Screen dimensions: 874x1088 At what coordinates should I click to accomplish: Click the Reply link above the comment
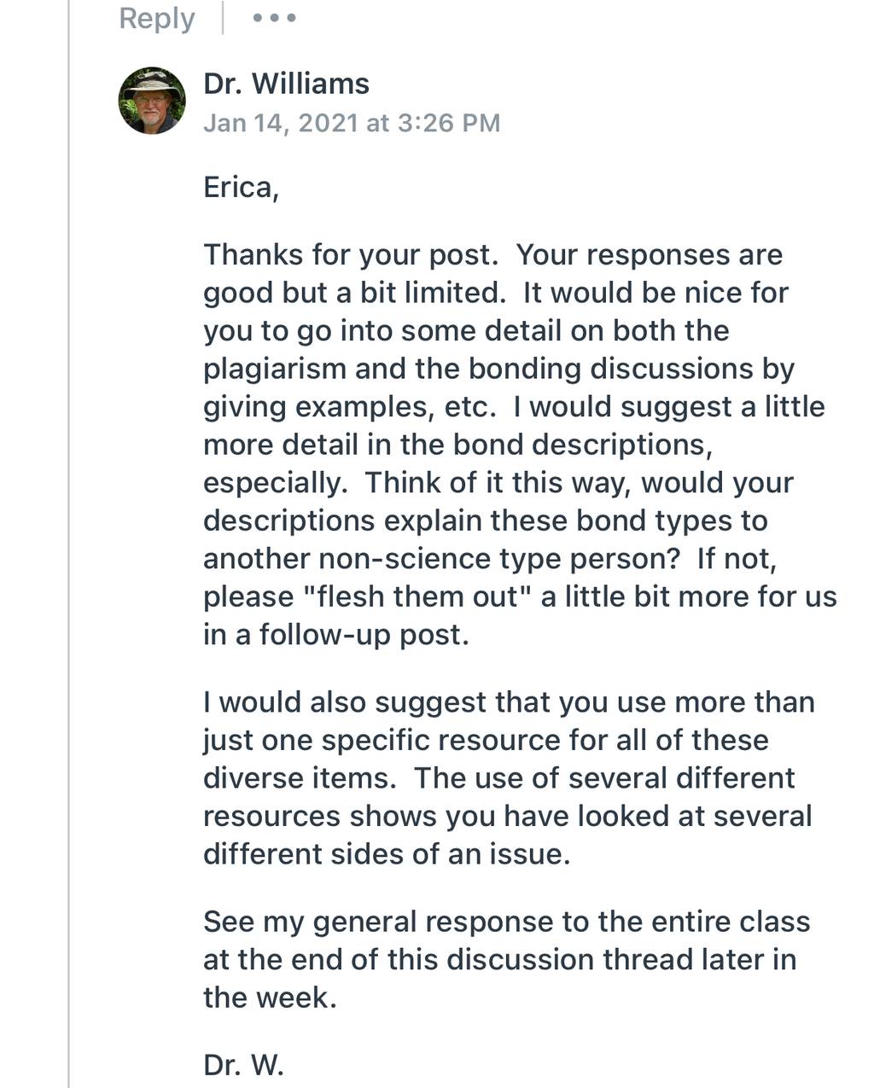(x=157, y=18)
